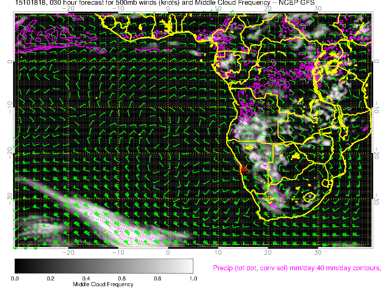
Task: Click the red star marker on Namibia's coast
Action: (x=243, y=169)
